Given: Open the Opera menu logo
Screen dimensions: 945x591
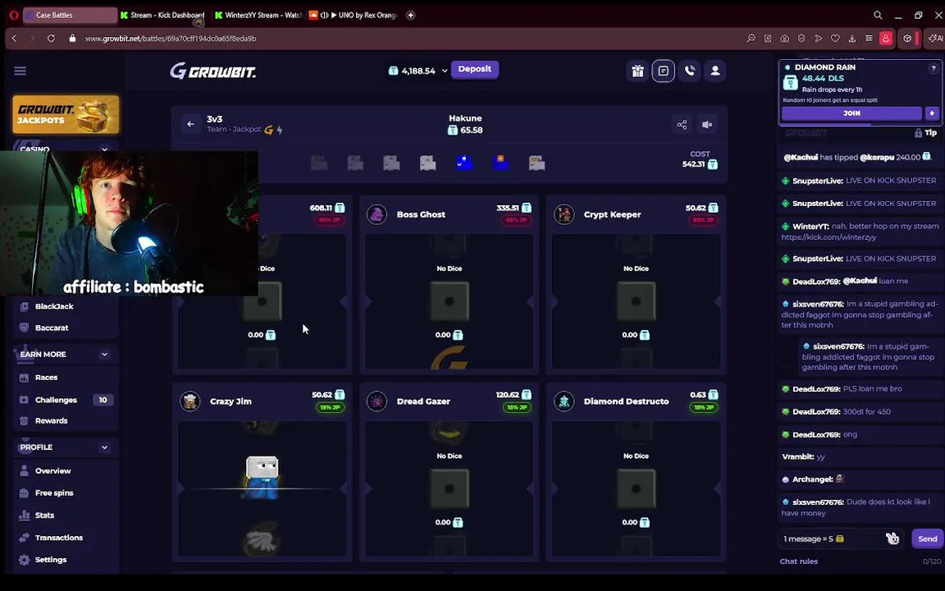Looking at the screenshot, I should pyautogui.click(x=14, y=15).
